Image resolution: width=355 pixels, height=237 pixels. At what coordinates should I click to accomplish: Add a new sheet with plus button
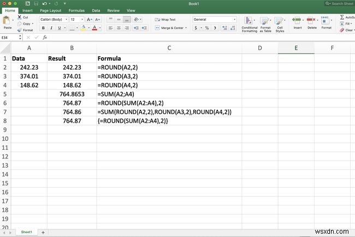click(43, 233)
